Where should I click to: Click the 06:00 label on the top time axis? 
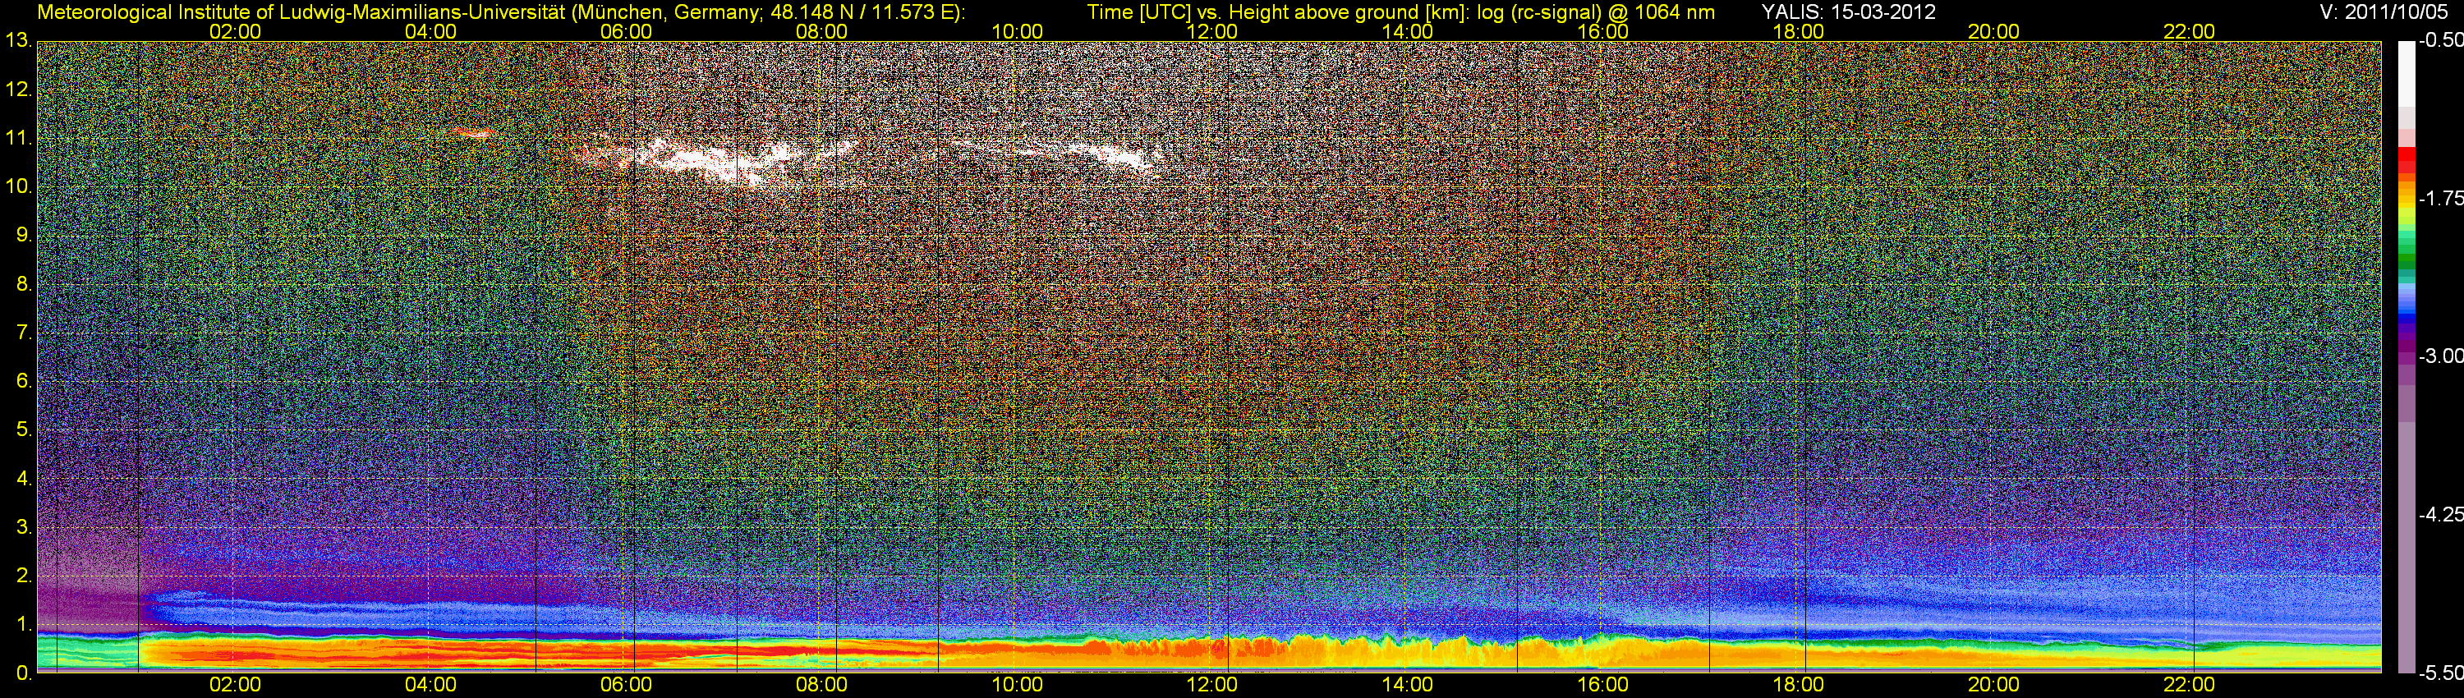coord(627,31)
